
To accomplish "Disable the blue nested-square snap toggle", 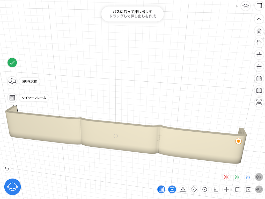I will click(x=172, y=189).
